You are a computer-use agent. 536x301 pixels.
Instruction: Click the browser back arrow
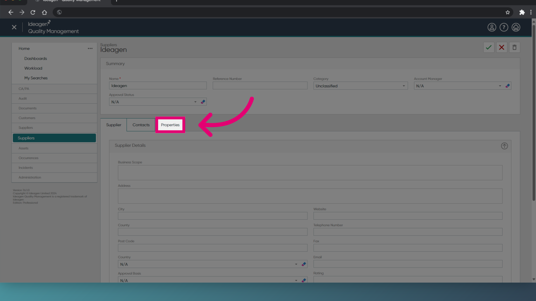11,12
